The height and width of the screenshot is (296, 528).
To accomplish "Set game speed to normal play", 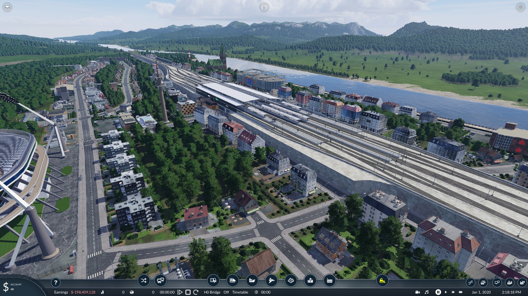I will click(446, 292).
